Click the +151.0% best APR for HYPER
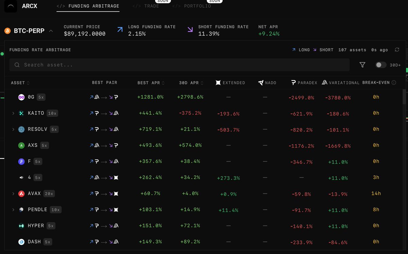This screenshot has height=254, width=408. coord(150,226)
